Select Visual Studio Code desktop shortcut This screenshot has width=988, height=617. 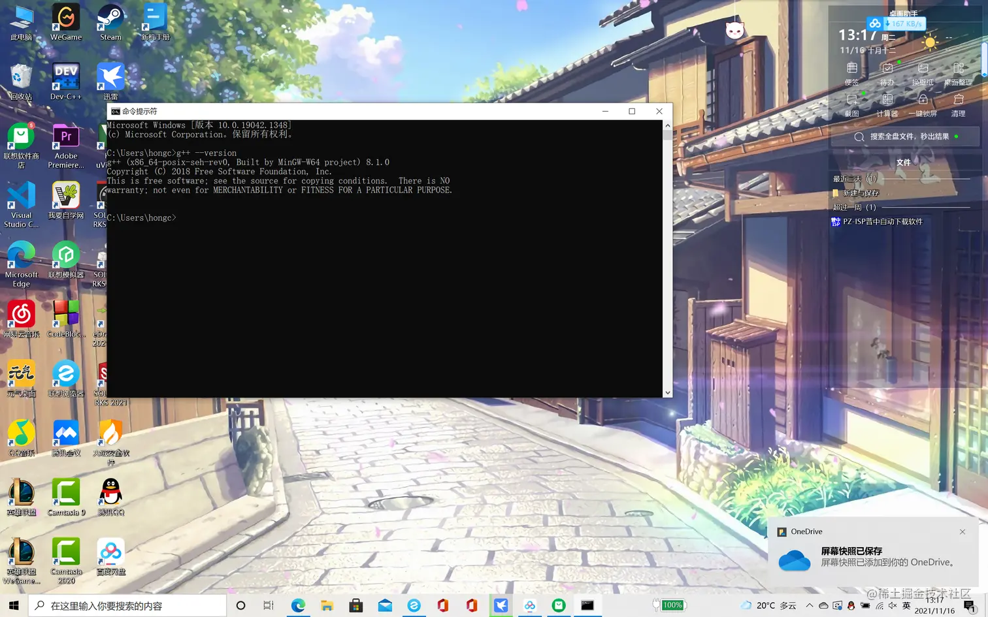click(22, 206)
